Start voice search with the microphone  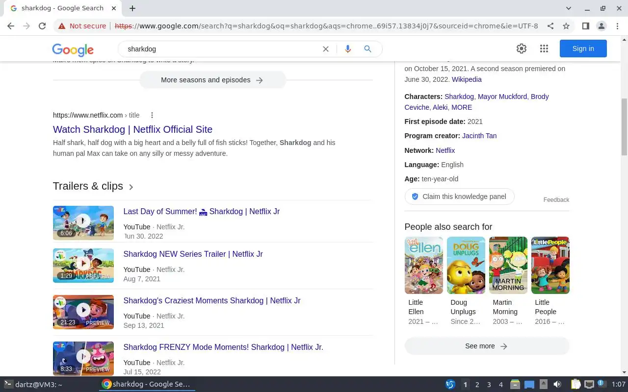348,49
